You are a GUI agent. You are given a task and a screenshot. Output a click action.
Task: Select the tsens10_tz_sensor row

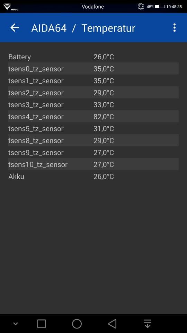(93, 164)
